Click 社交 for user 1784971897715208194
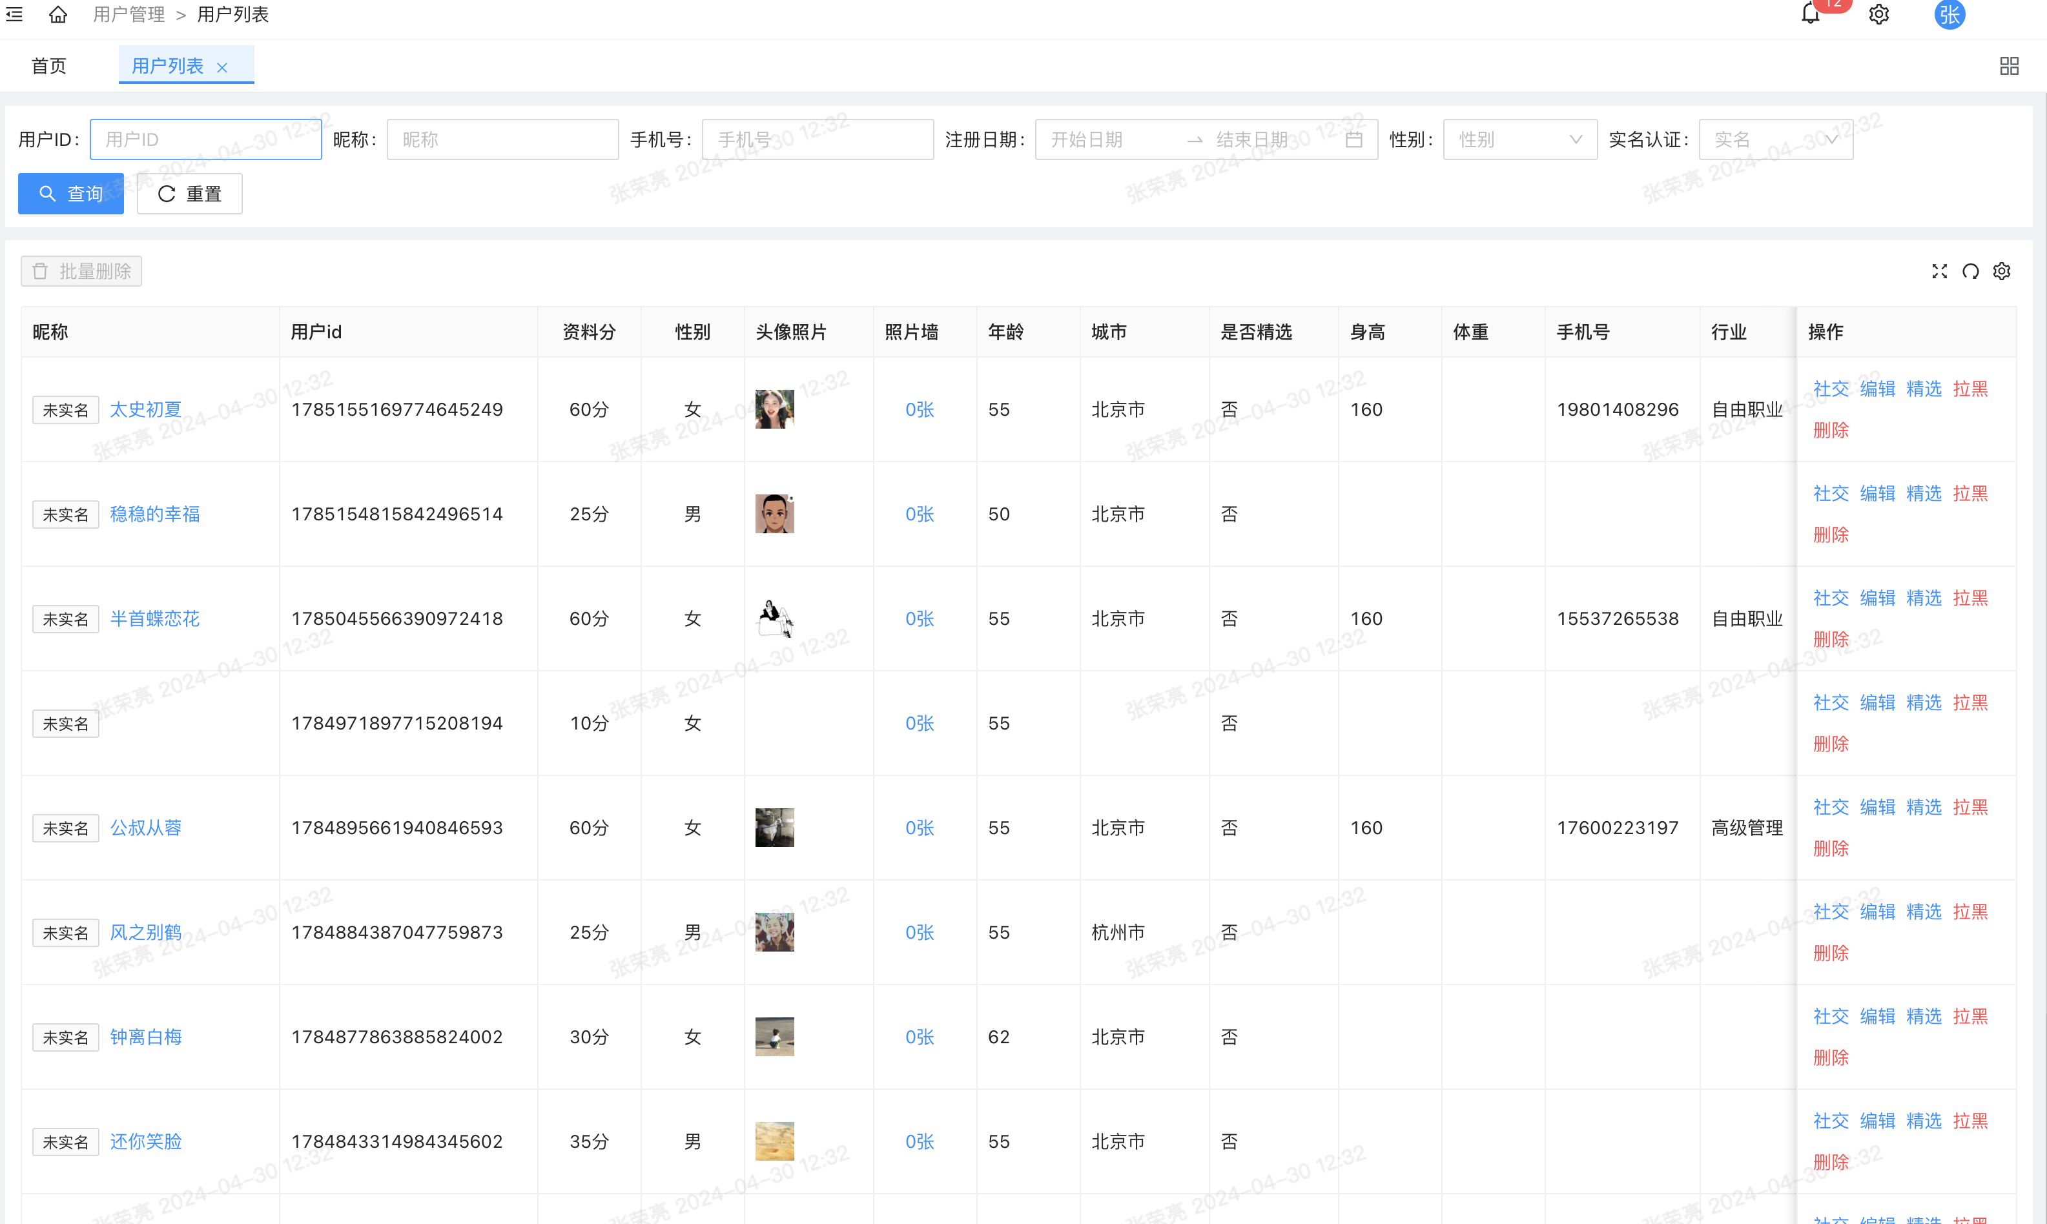This screenshot has width=2047, height=1224. point(1831,703)
